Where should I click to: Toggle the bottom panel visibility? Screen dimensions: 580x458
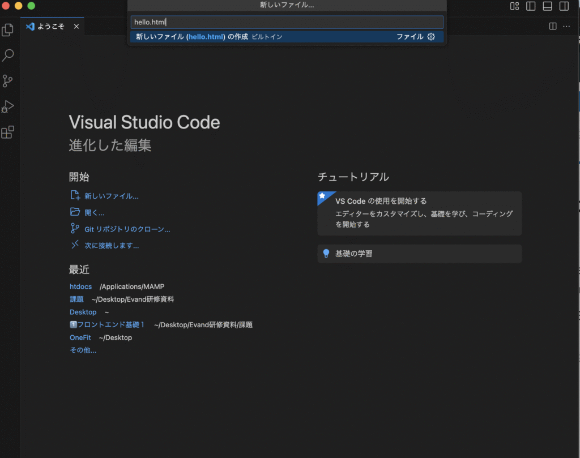point(547,6)
